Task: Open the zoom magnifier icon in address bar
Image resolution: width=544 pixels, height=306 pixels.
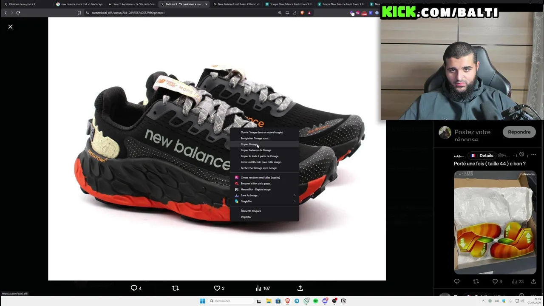Action: [280, 13]
